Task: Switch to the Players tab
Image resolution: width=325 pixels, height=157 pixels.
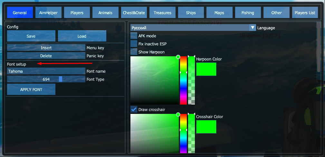Action: [77, 13]
